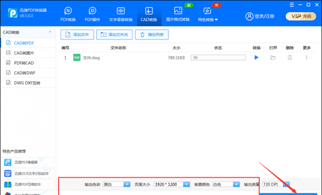Click the 0% progress bar
This screenshot has width=322, height=195.
218,57
